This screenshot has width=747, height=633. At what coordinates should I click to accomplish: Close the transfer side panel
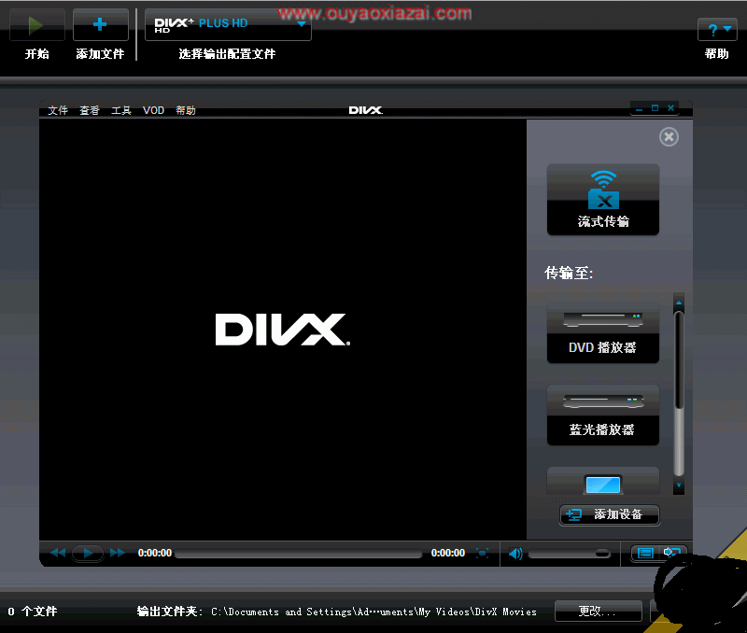click(x=669, y=137)
